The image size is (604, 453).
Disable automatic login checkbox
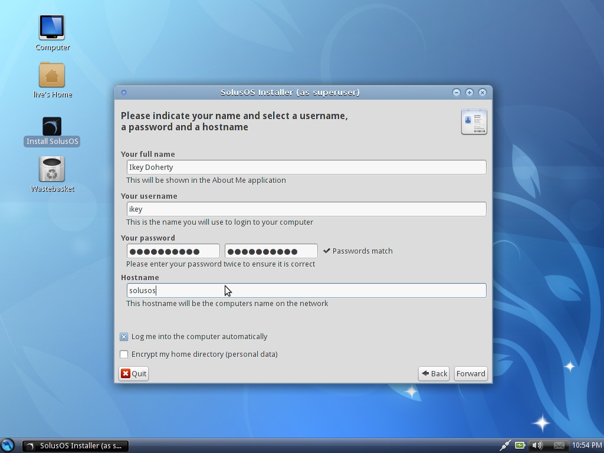[x=124, y=337]
